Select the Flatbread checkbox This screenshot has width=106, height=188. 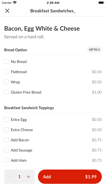6,72
